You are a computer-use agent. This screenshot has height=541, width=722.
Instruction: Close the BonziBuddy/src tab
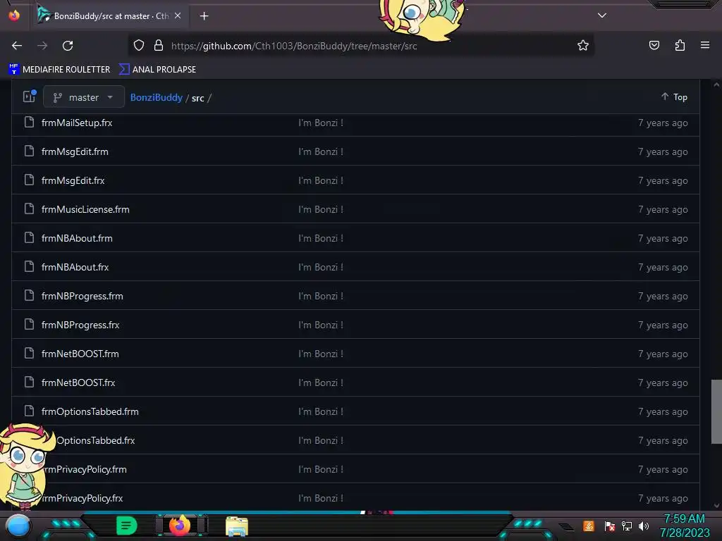pyautogui.click(x=178, y=15)
